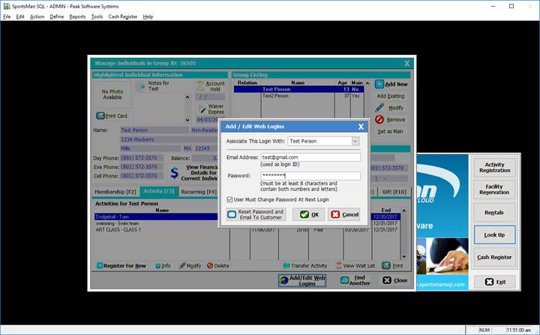Cancel the Add / Edit Web Logins dialog
This screenshot has width=540, height=335.
[x=343, y=214]
